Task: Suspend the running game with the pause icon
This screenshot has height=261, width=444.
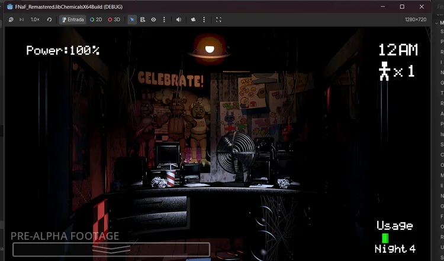Action: [x=11, y=19]
